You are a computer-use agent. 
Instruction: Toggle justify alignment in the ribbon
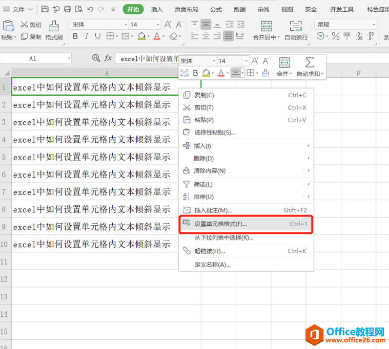point(228,36)
